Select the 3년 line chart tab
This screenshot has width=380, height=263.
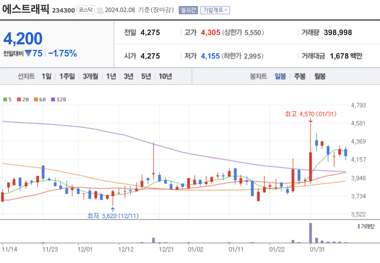coord(128,76)
